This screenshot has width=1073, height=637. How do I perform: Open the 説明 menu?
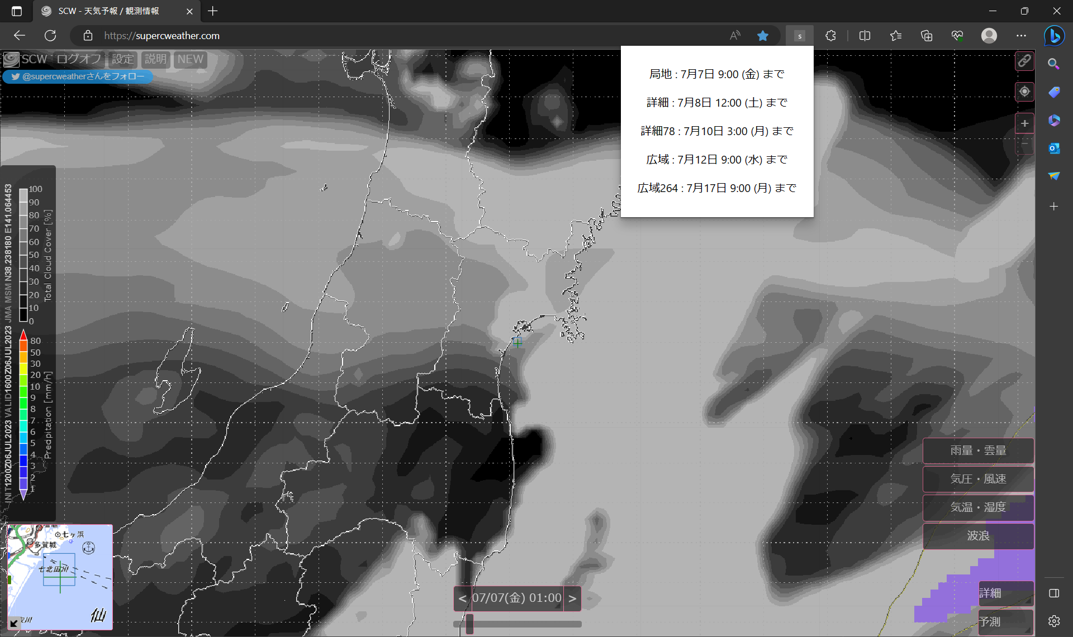coord(155,59)
